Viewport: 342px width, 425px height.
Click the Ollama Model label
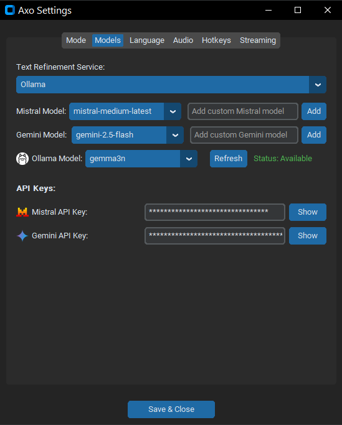click(x=57, y=159)
